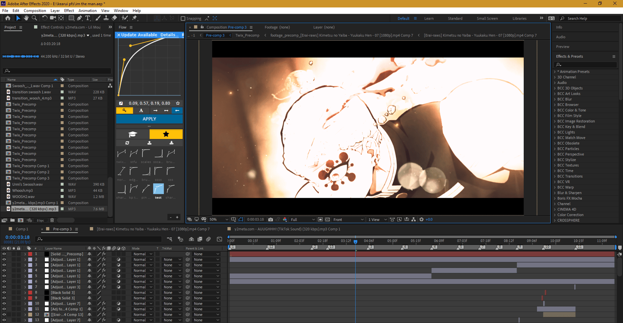Screen dimensions: 623x323
Task: Select the Unified Camera tool
Action: click(53, 18)
